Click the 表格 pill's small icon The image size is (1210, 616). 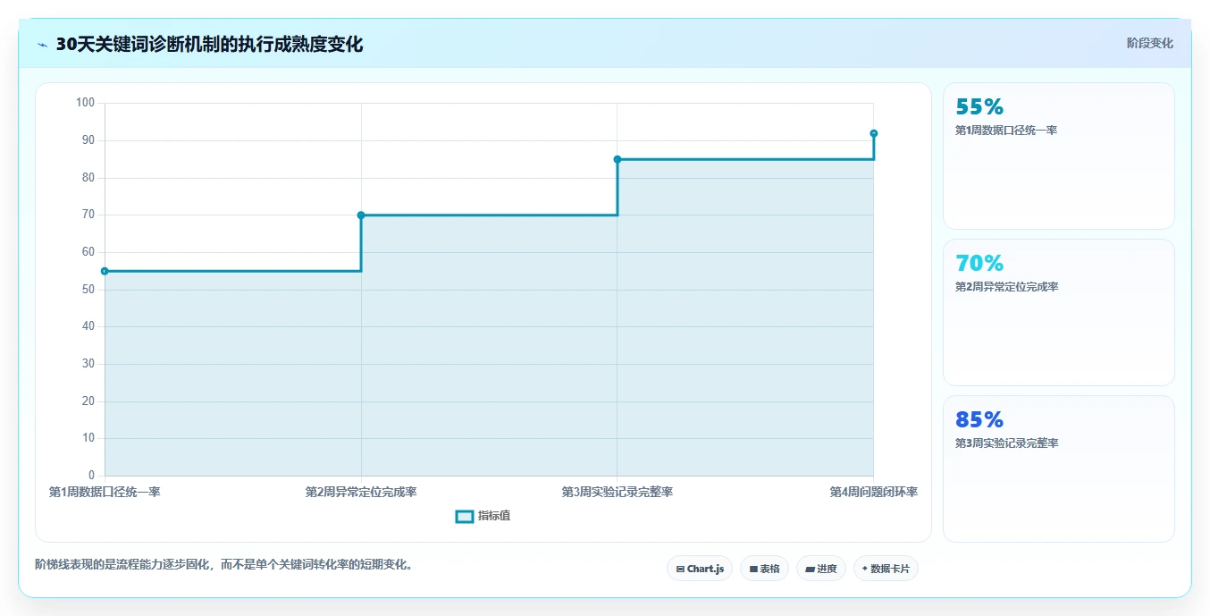753,569
